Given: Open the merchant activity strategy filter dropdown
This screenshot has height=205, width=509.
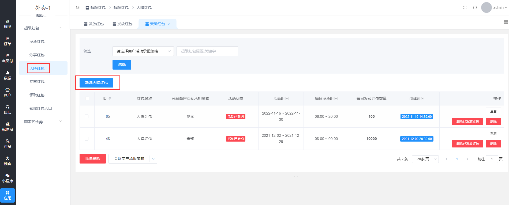Looking at the screenshot, I should coord(143,51).
